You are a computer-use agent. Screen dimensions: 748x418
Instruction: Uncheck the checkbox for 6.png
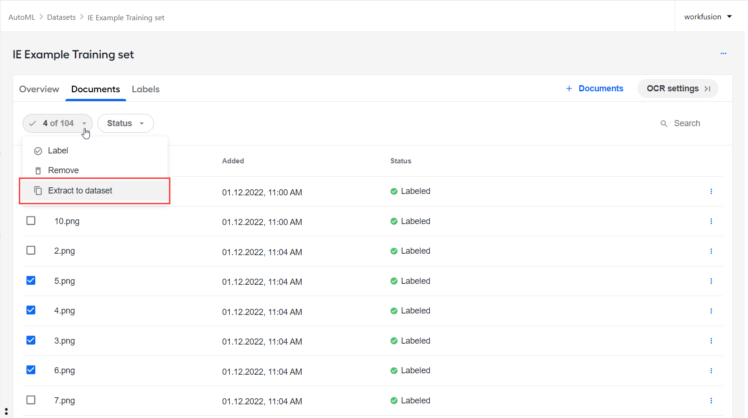(31, 370)
